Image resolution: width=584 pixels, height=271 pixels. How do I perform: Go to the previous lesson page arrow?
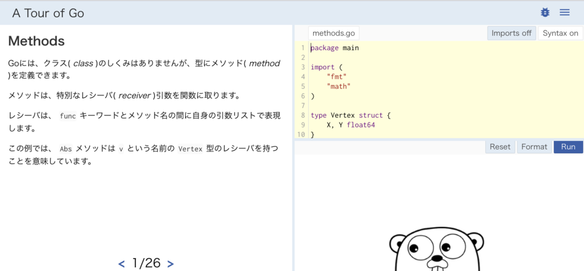pos(121,264)
